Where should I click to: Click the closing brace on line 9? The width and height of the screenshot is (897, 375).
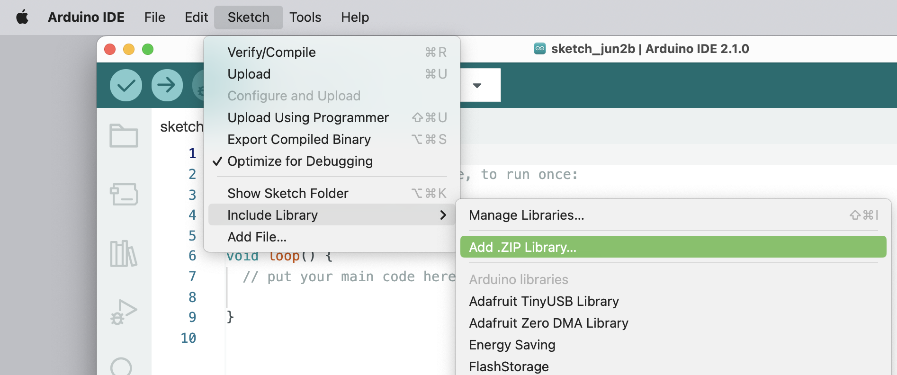(x=230, y=317)
